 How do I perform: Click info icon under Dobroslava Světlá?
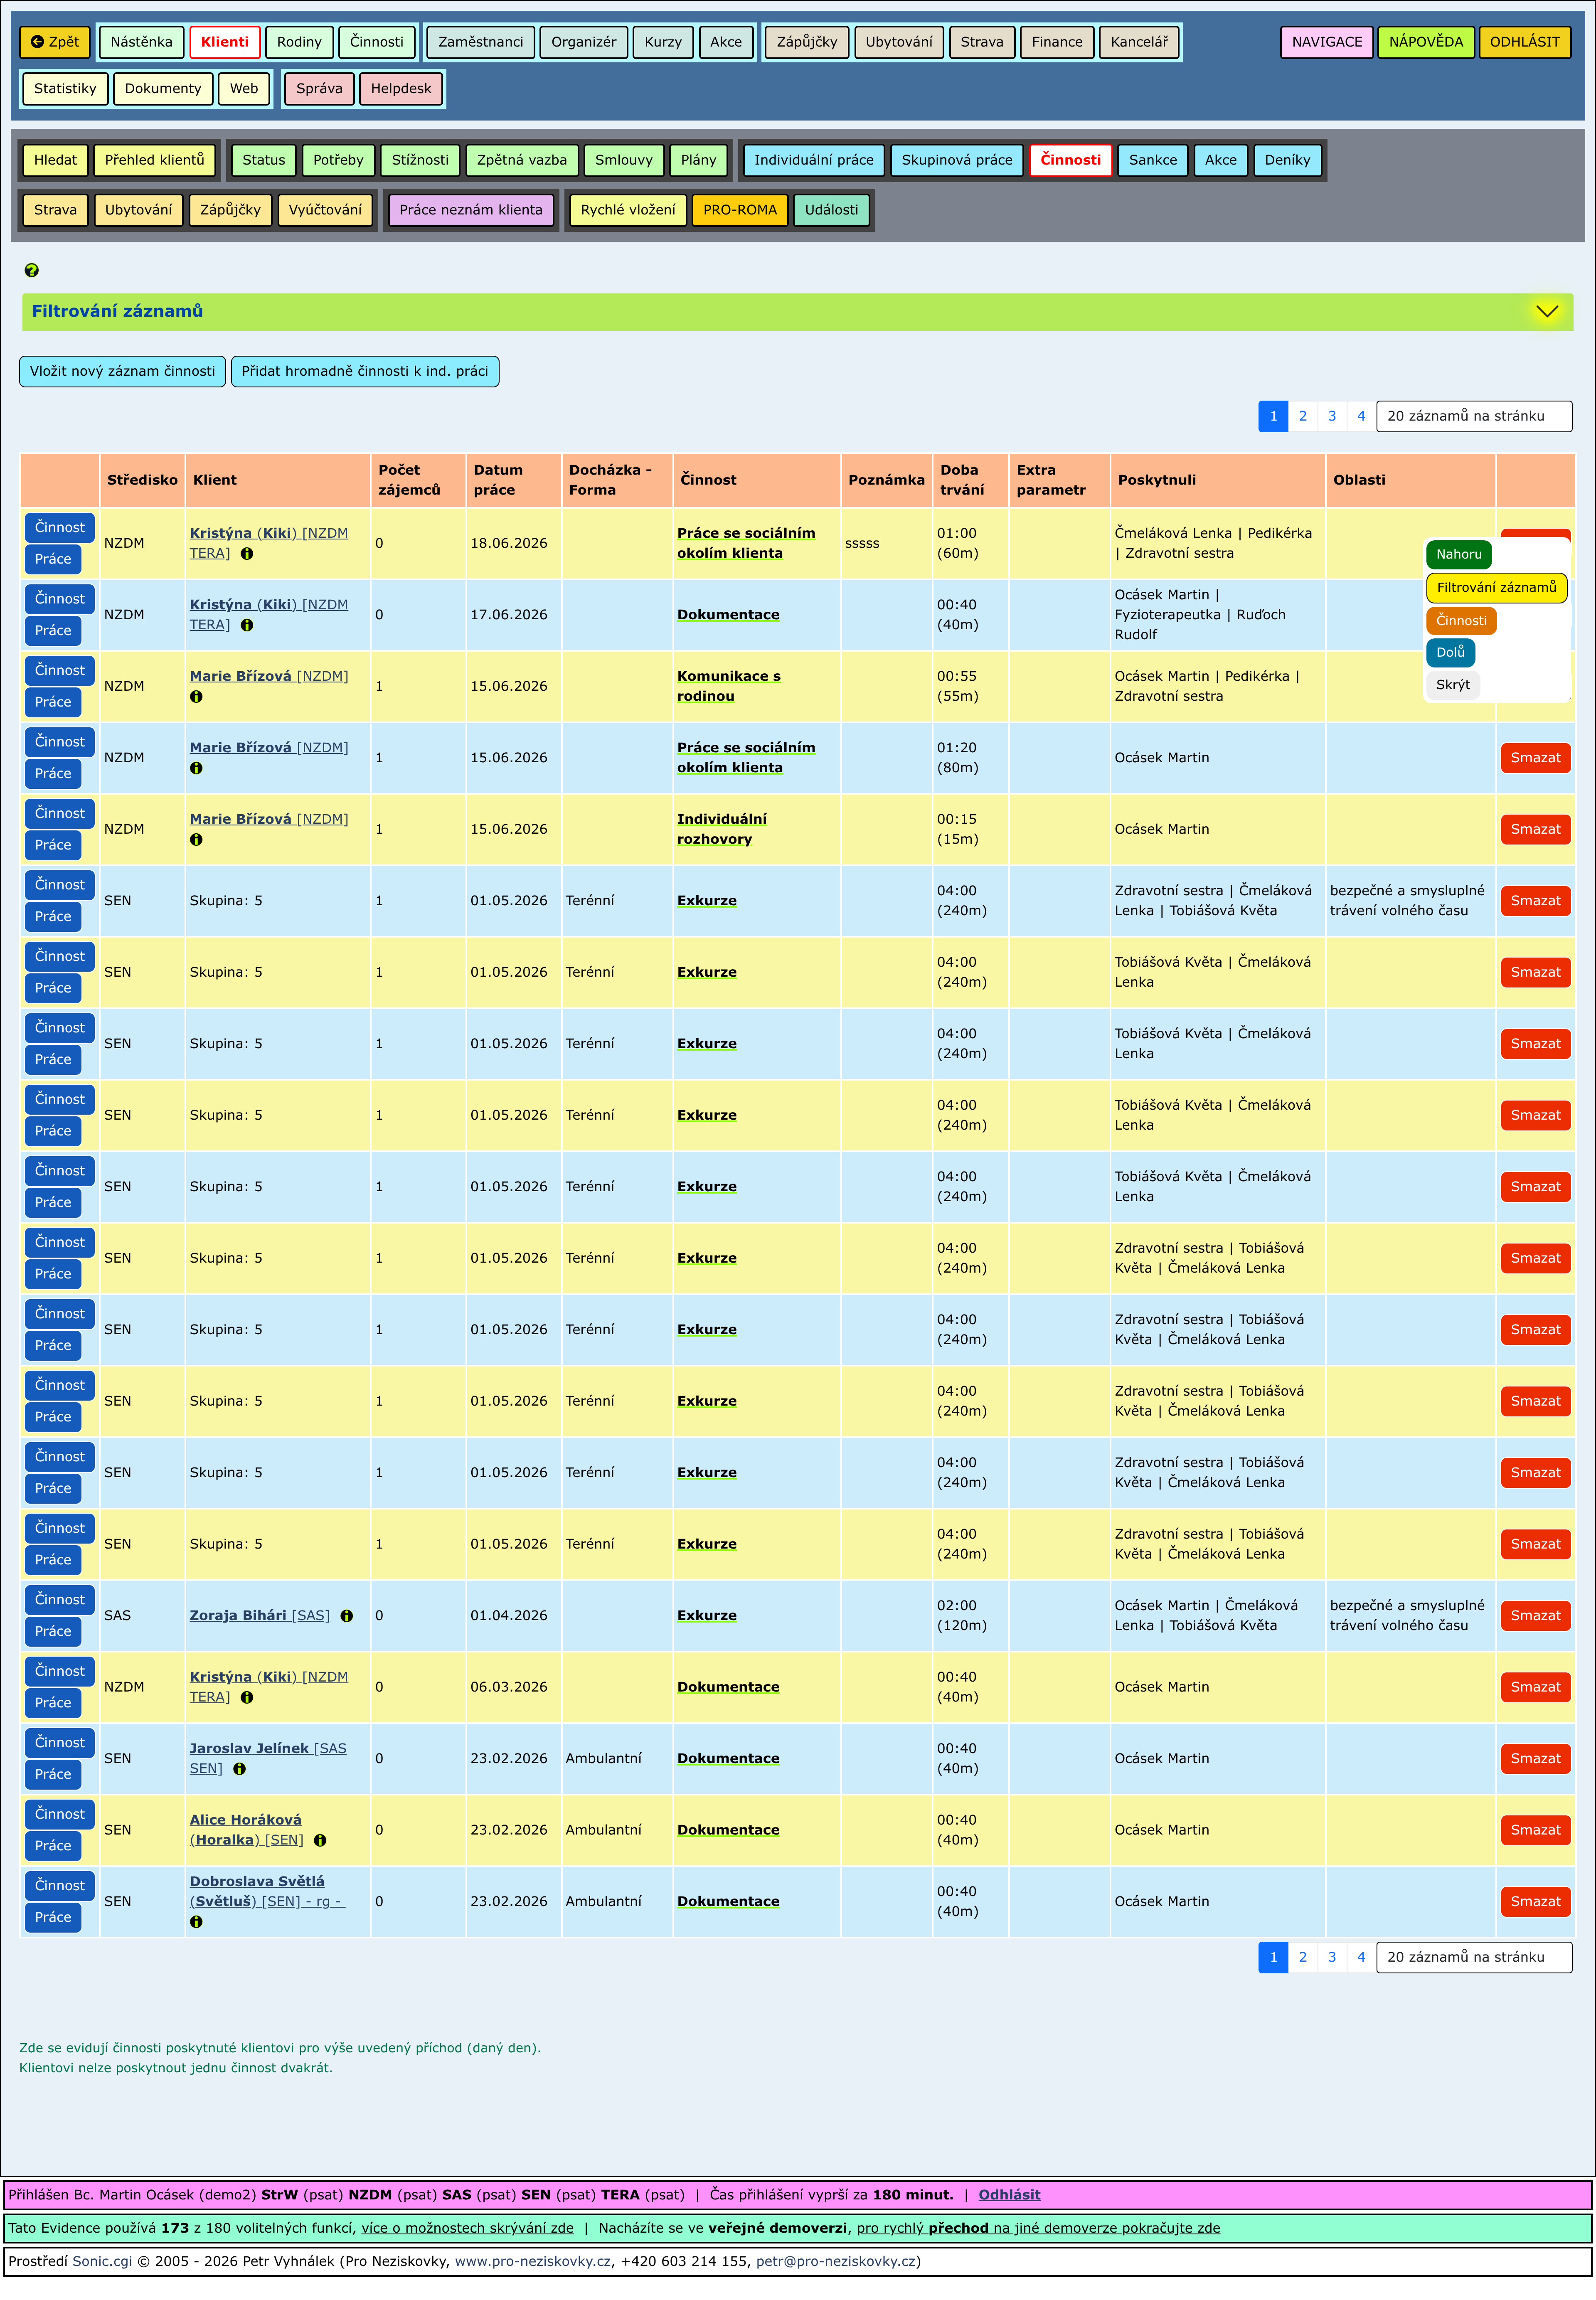196,1922
